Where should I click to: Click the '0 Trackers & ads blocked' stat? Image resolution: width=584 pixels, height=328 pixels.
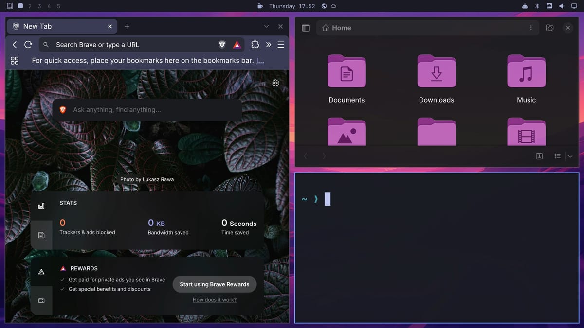point(88,227)
